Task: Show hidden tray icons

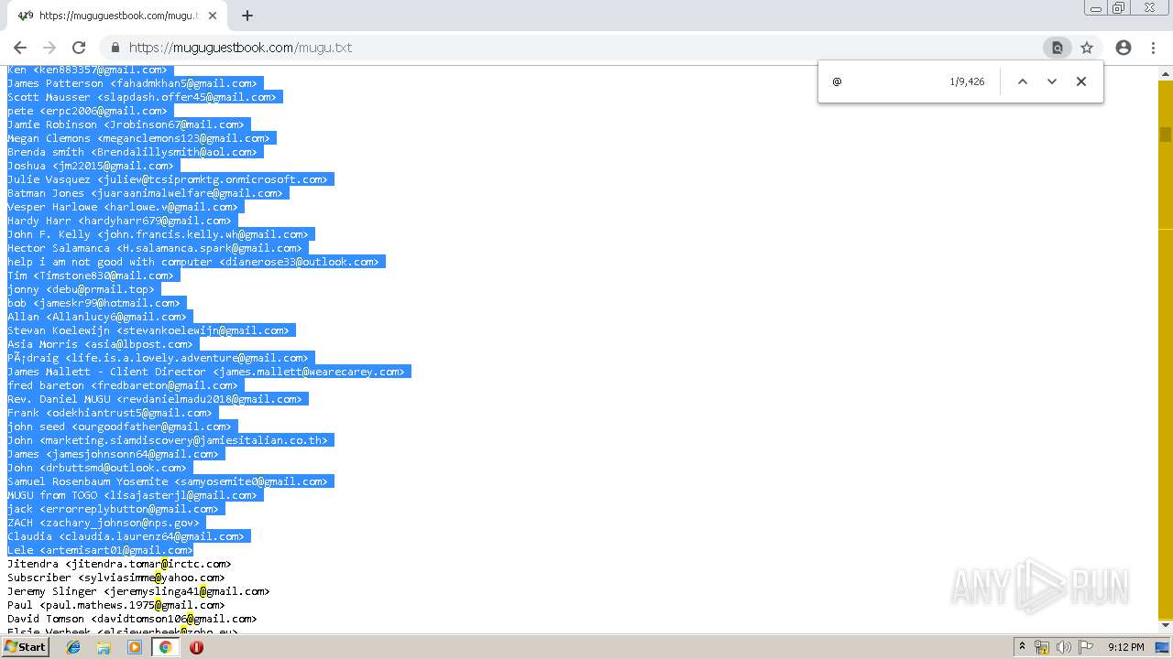Action: 1022,647
